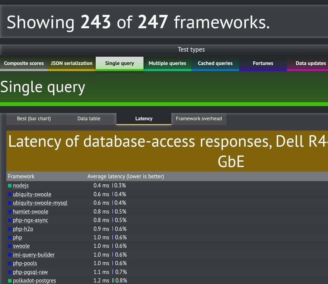Screen dimensions: 328x284
Task: Show the Best (bar chart) view
Action: [x=34, y=119]
